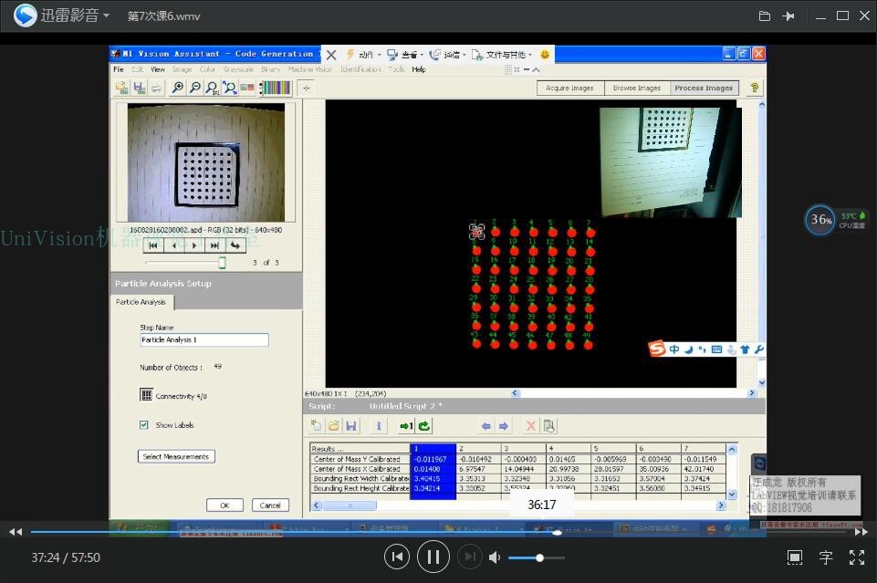Viewport: 877px width, 583px height.
Task: Select the Center of Mass X Calibrated row
Action: point(518,469)
